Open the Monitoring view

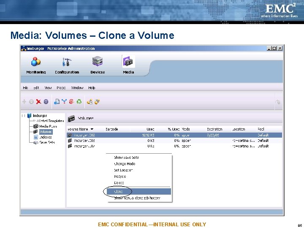point(36,65)
